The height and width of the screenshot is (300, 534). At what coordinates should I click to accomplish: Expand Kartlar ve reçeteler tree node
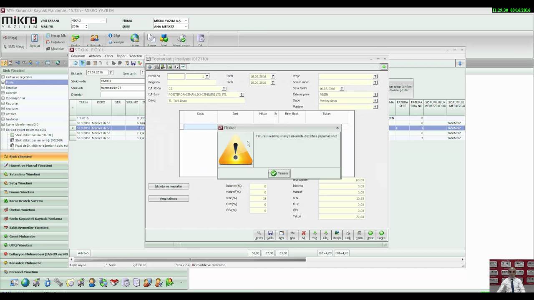click(x=3, y=77)
